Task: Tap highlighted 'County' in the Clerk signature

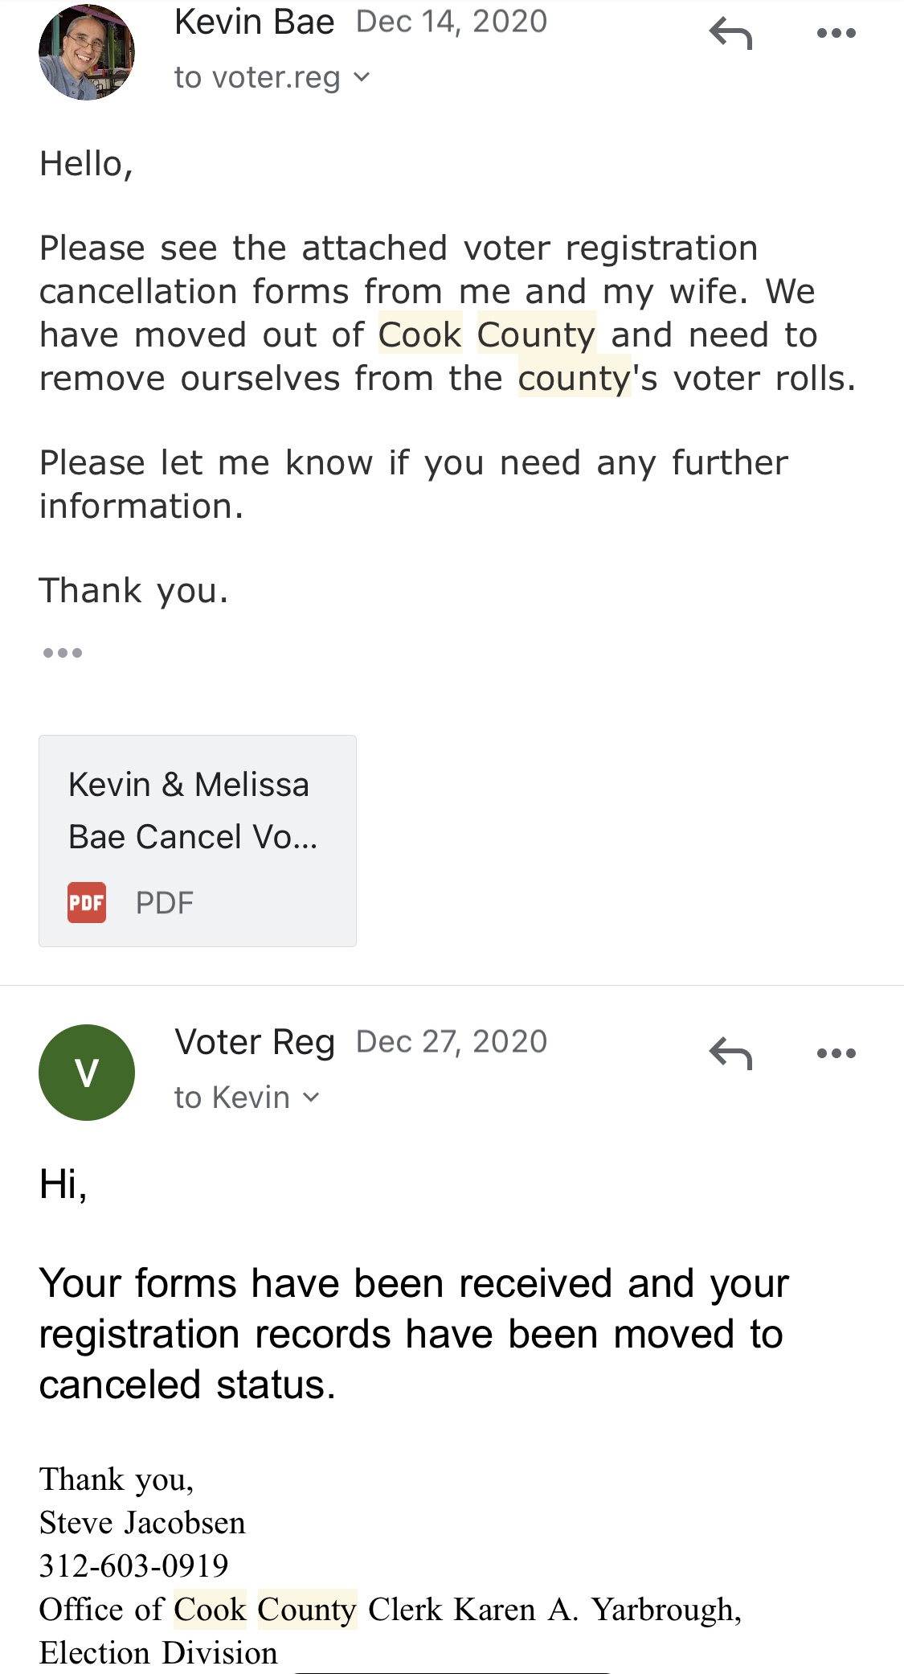Action: click(x=306, y=1609)
